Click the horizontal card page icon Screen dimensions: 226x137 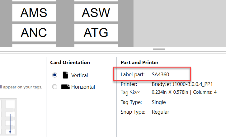[x=65, y=87]
